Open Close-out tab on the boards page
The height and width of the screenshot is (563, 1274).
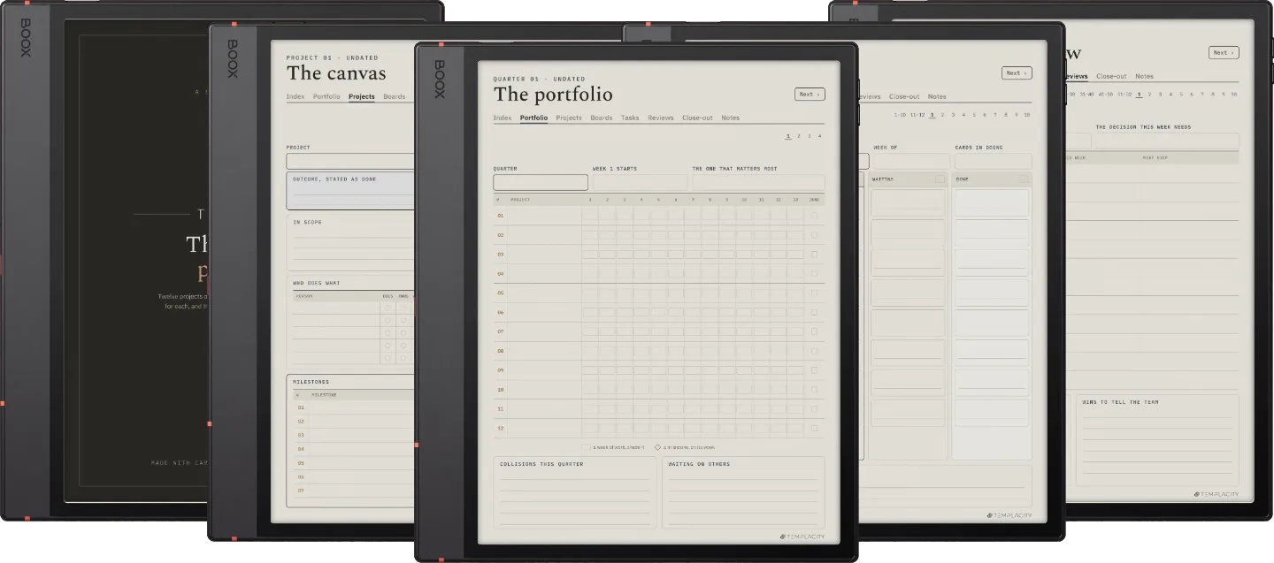point(904,96)
